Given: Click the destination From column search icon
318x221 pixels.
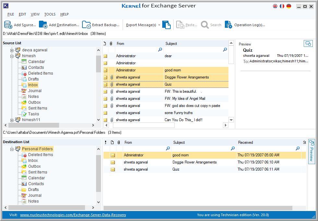Looking at the screenshot, I should tap(168, 149).
